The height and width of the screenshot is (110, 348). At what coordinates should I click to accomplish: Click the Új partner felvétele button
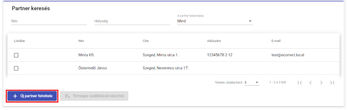point(32,96)
